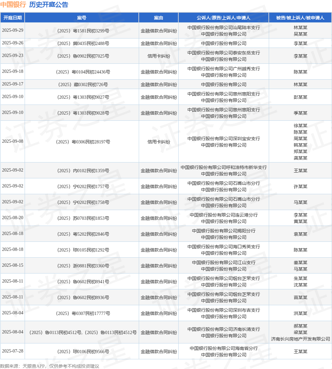Select case number (2025)冀0435民初2488号
Image resolution: width=332 pixels, height=369 pixels.
[83, 44]
